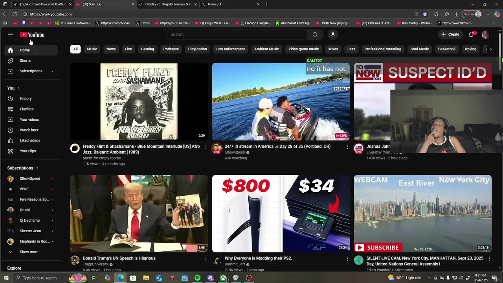The image size is (503, 283).
Task: Open YouTube notifications bell
Action: [x=471, y=35]
